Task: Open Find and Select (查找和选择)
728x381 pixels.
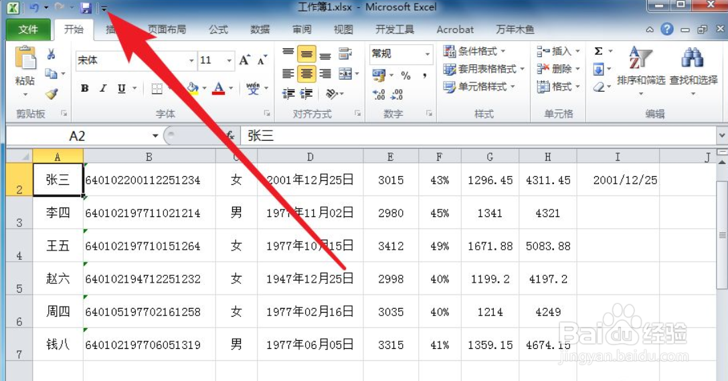Action: click(693, 70)
